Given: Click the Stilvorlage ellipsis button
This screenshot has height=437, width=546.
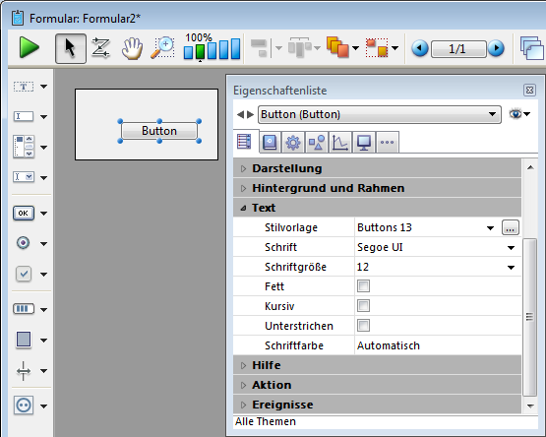Looking at the screenshot, I should [x=511, y=228].
